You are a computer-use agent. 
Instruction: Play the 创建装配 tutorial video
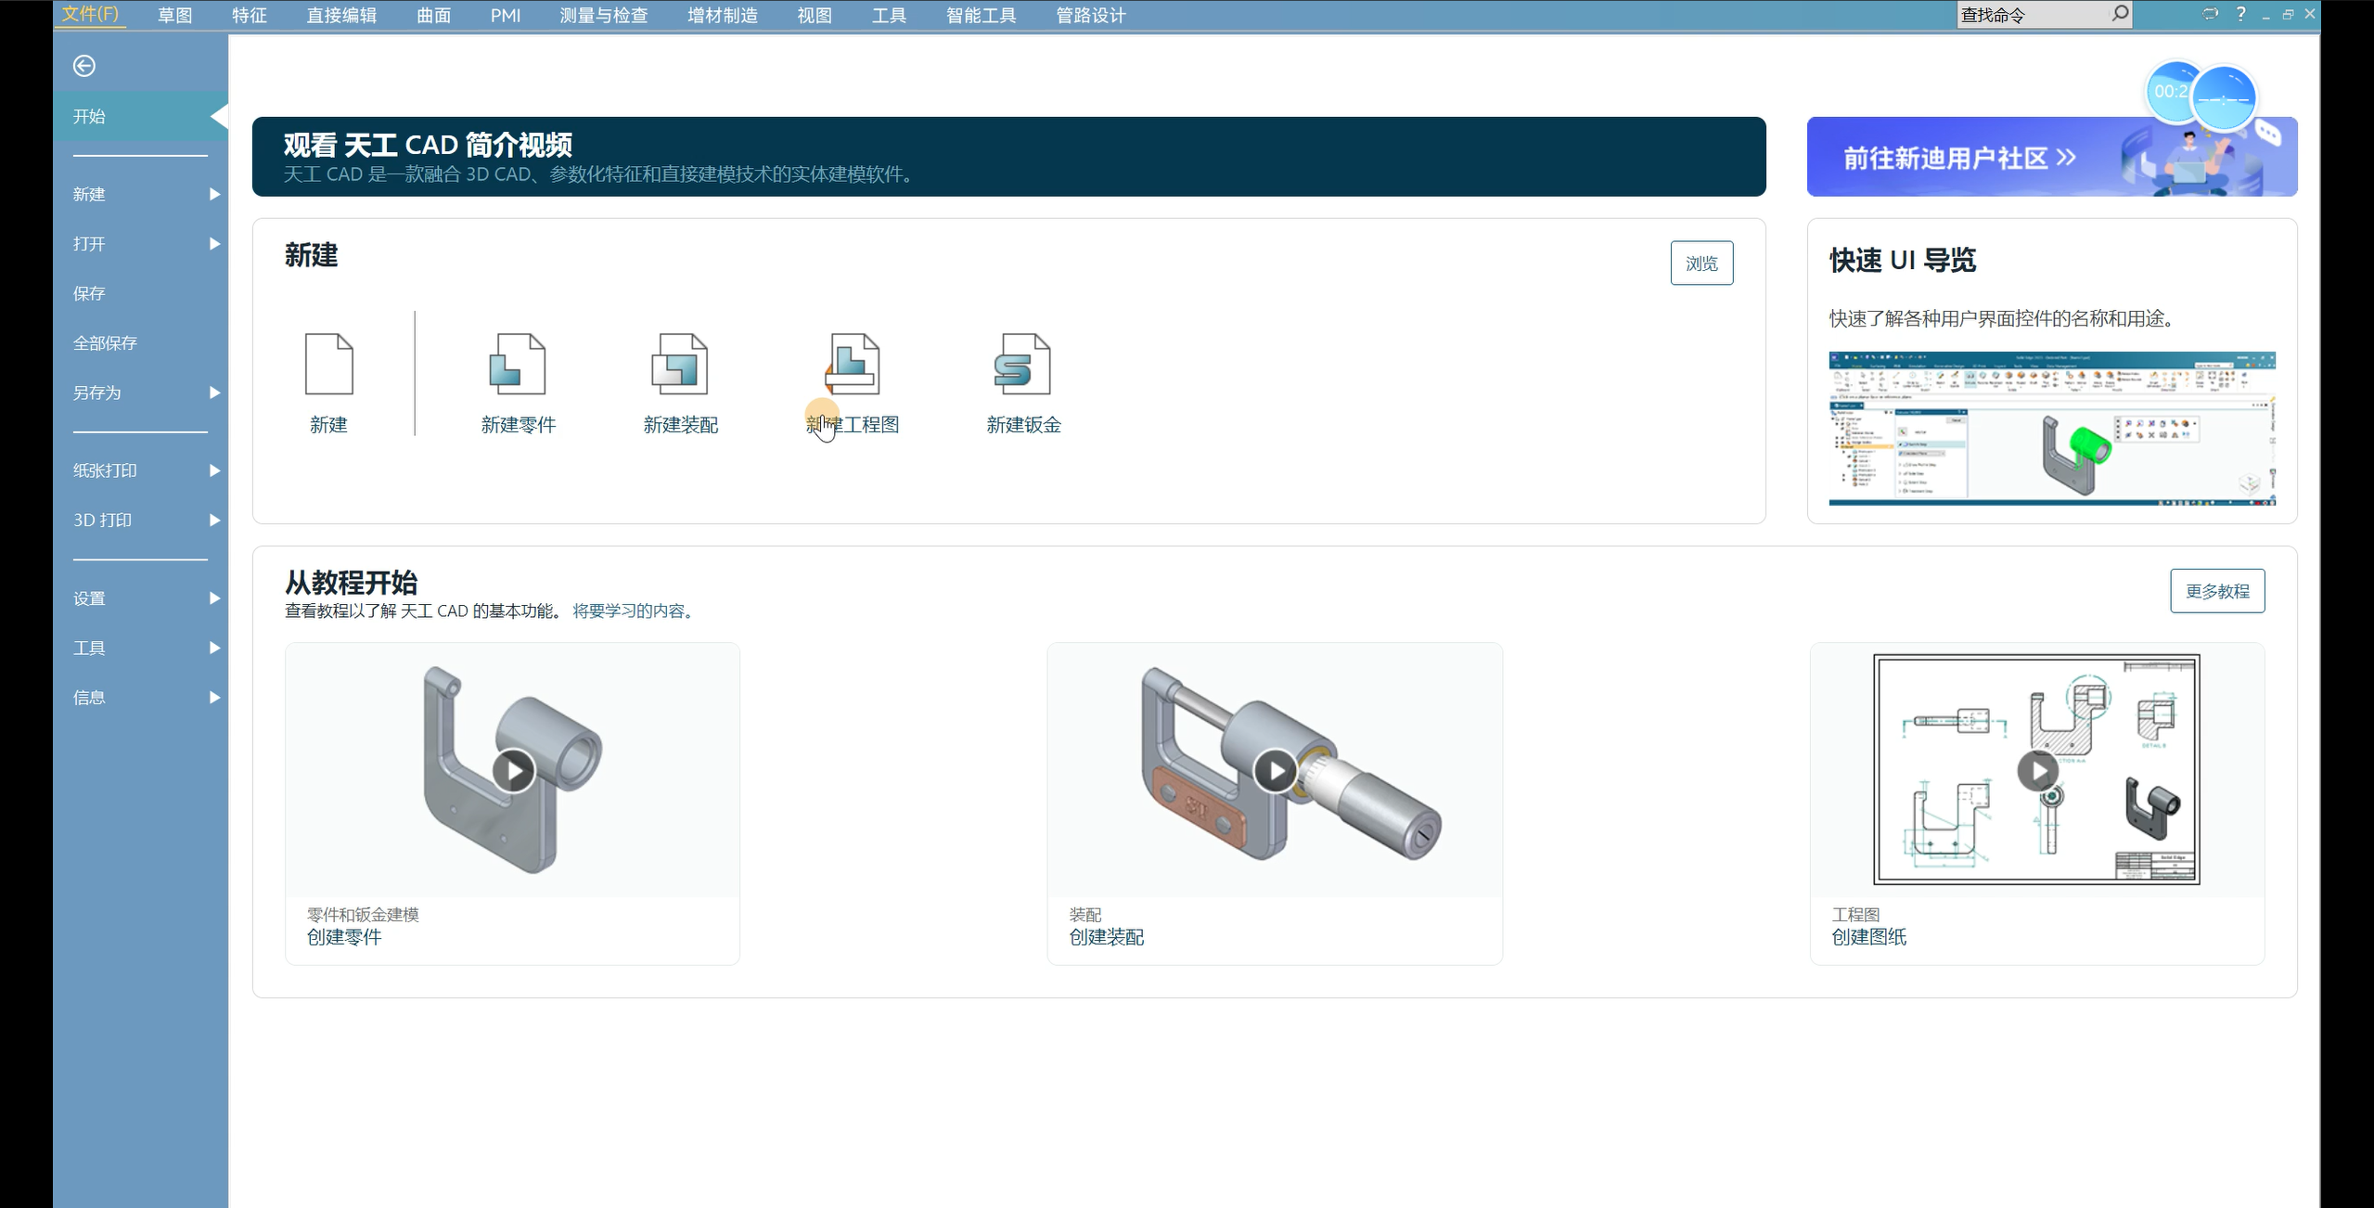(x=1276, y=770)
